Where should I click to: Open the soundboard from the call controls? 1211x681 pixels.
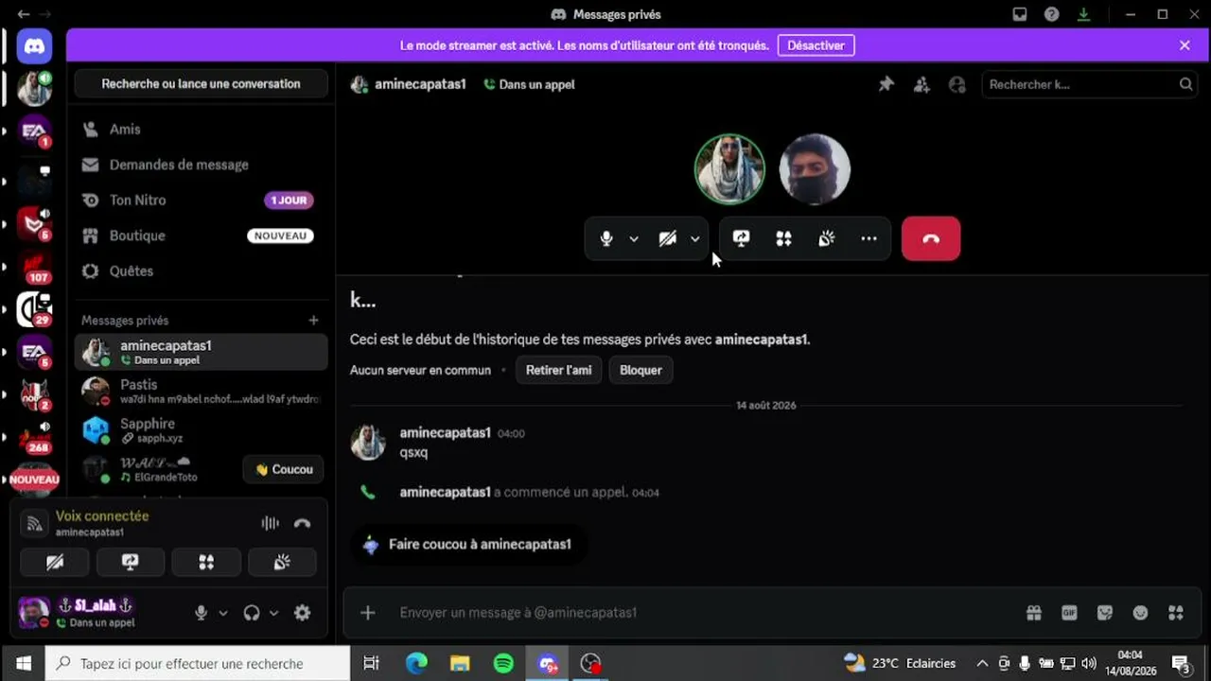826,238
